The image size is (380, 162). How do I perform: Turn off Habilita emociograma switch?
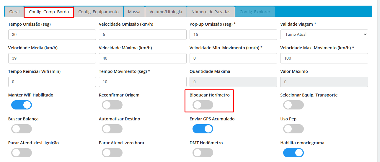coord(293,153)
